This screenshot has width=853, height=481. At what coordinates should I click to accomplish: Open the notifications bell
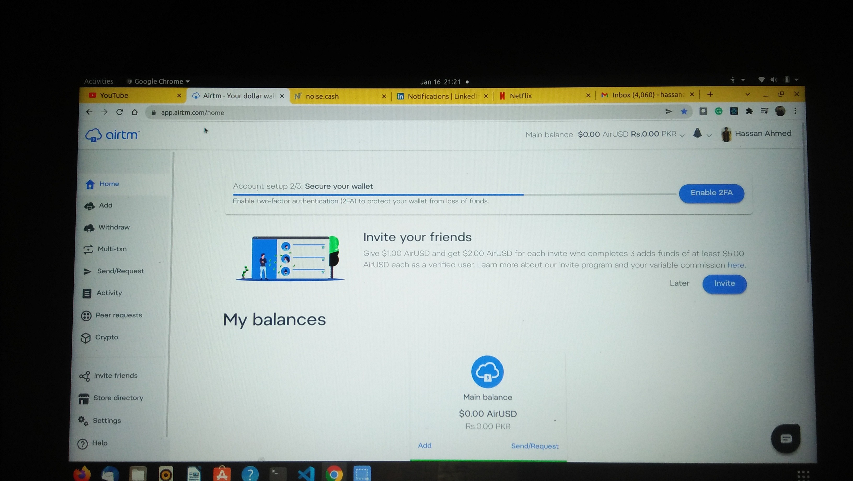697,134
